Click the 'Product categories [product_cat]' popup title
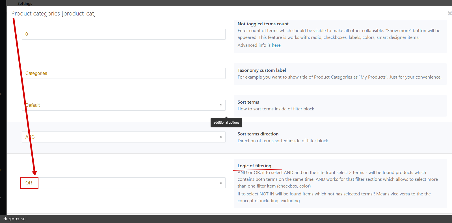 [x=53, y=14]
